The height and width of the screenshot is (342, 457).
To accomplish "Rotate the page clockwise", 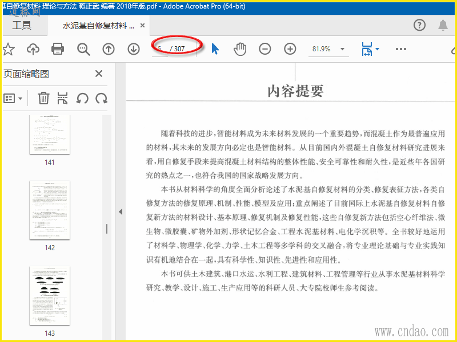I will (x=102, y=98).
